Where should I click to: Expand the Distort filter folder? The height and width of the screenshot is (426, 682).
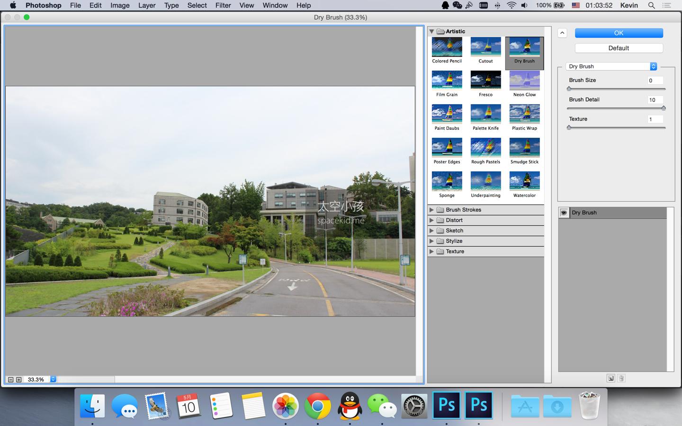(431, 220)
